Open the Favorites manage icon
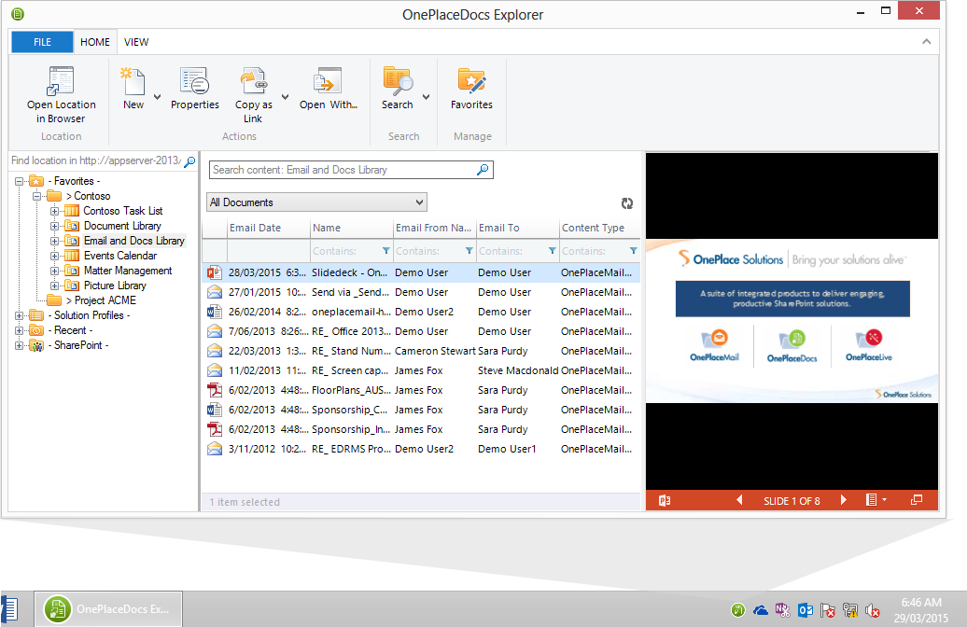 coord(471,82)
